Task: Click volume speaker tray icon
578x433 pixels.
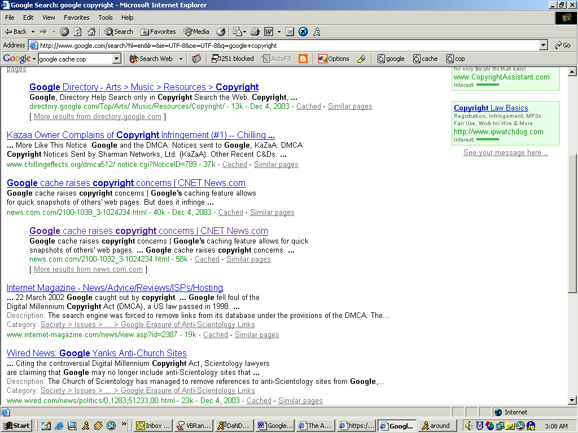Action: [x=468, y=426]
